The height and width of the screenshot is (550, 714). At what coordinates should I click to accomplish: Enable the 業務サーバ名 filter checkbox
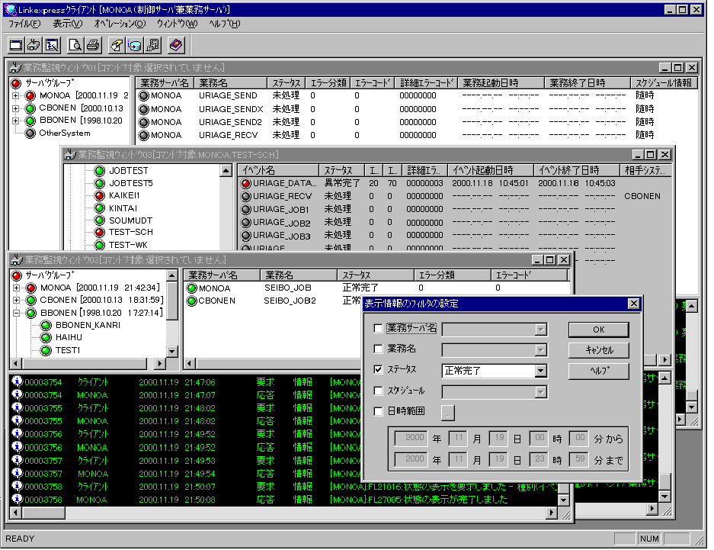click(x=379, y=329)
